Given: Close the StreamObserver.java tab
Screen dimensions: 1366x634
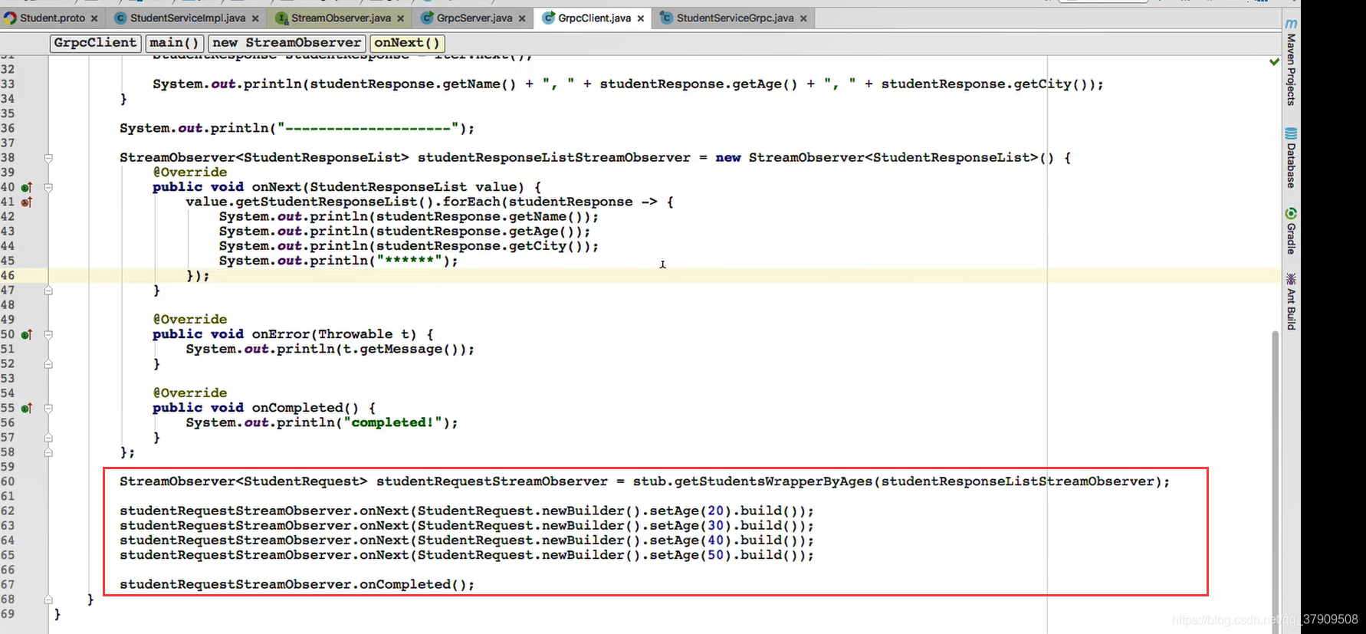Looking at the screenshot, I should tap(401, 18).
